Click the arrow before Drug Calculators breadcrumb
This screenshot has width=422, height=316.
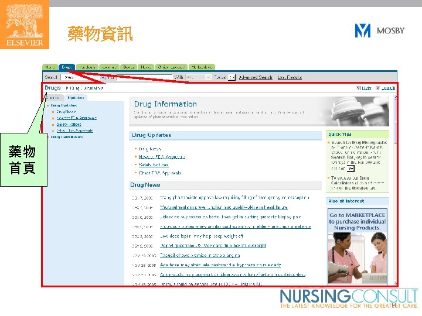[x=67, y=88]
